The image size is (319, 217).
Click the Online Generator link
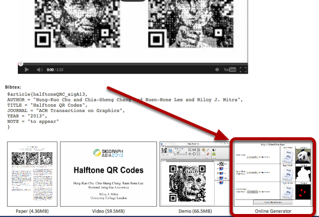coord(273,212)
